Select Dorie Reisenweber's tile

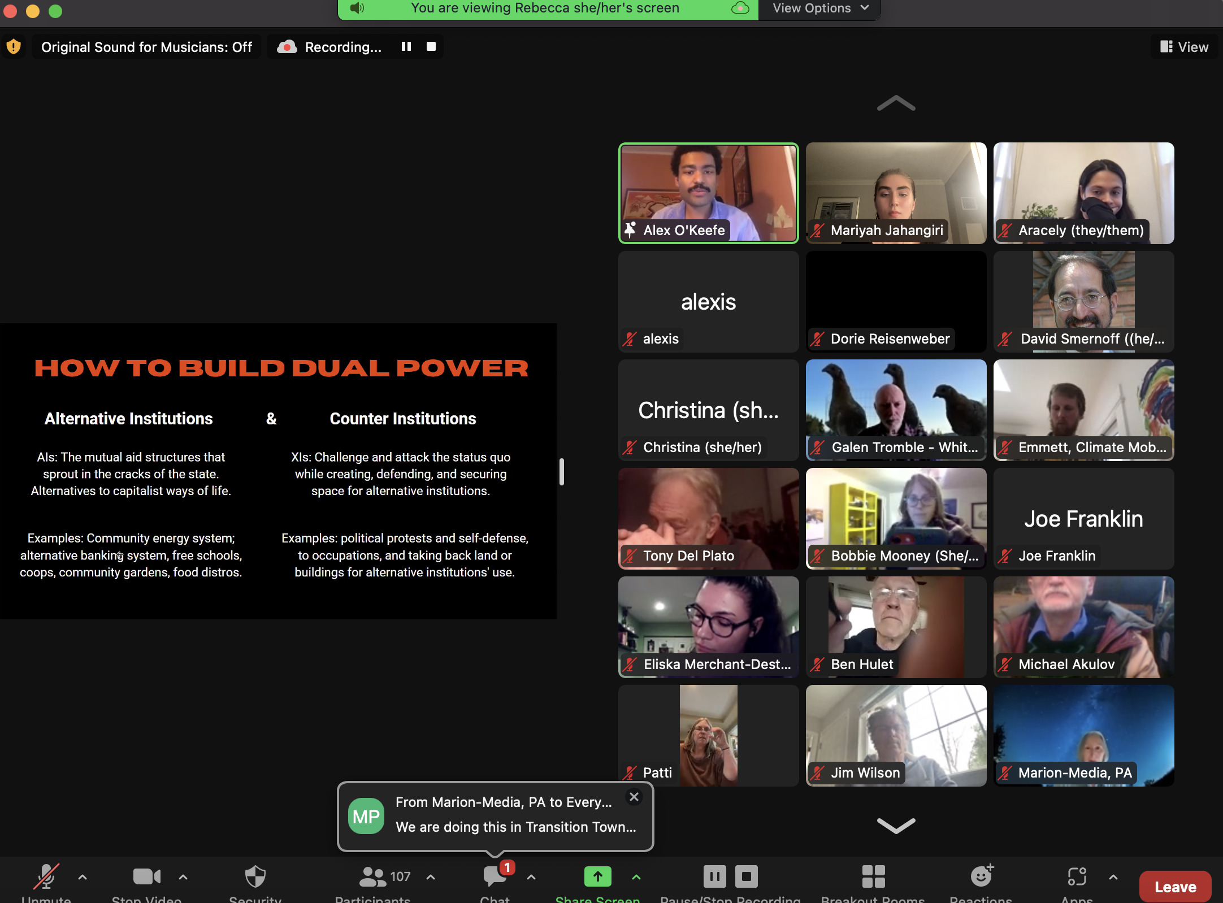coord(896,302)
